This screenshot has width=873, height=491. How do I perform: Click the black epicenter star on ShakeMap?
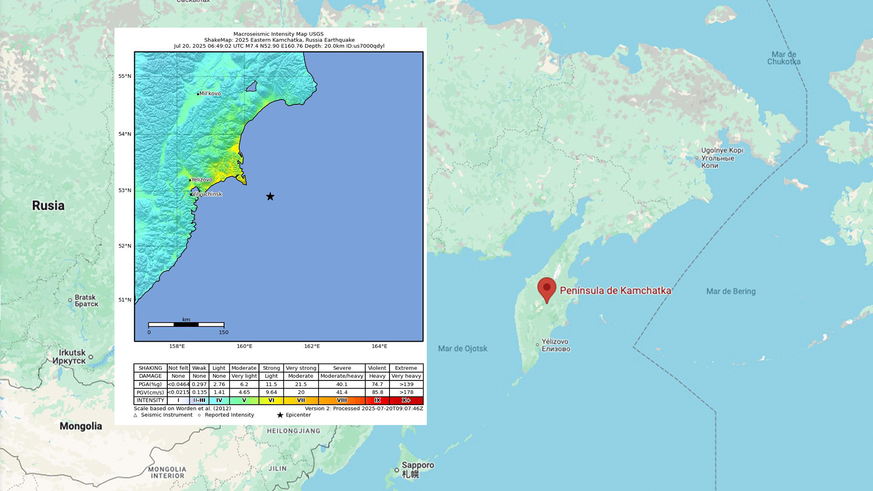(270, 196)
